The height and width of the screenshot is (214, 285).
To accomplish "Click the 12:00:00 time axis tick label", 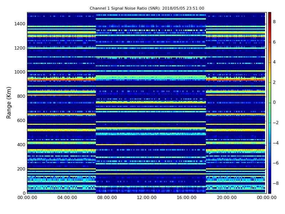I will tap(147, 198).
